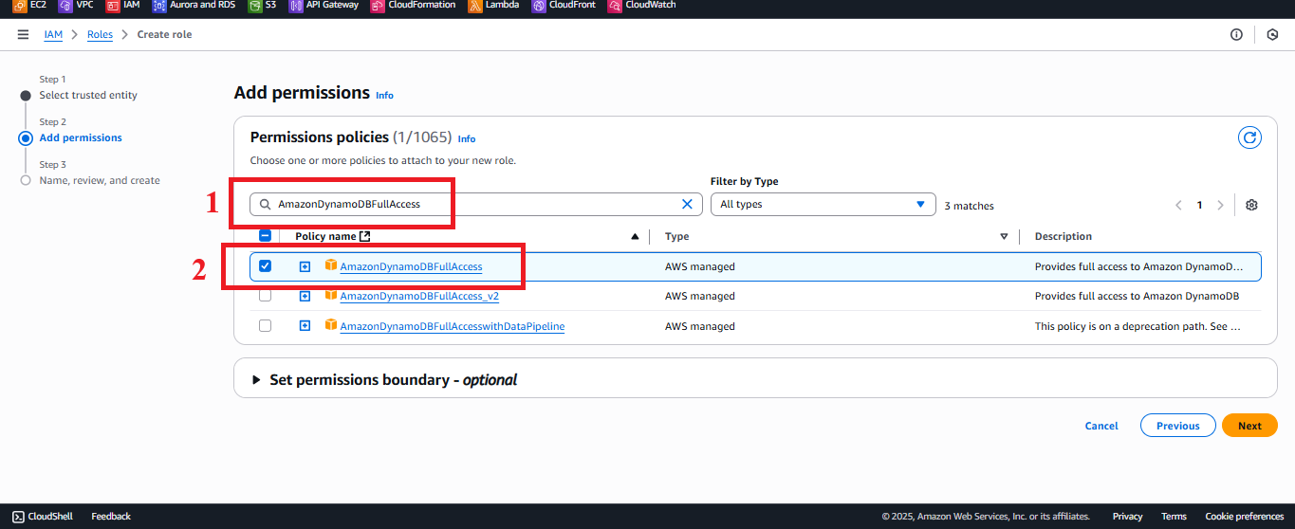1295x529 pixels.
Task: Go to previous page of results
Action: pyautogui.click(x=1178, y=205)
